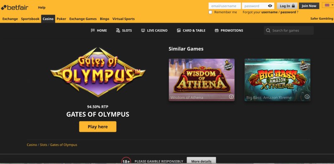Click the 'Wisdom of Athena' caption text

coord(187,97)
